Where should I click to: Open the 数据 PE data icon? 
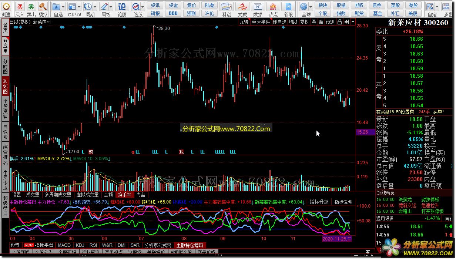coord(258,7)
